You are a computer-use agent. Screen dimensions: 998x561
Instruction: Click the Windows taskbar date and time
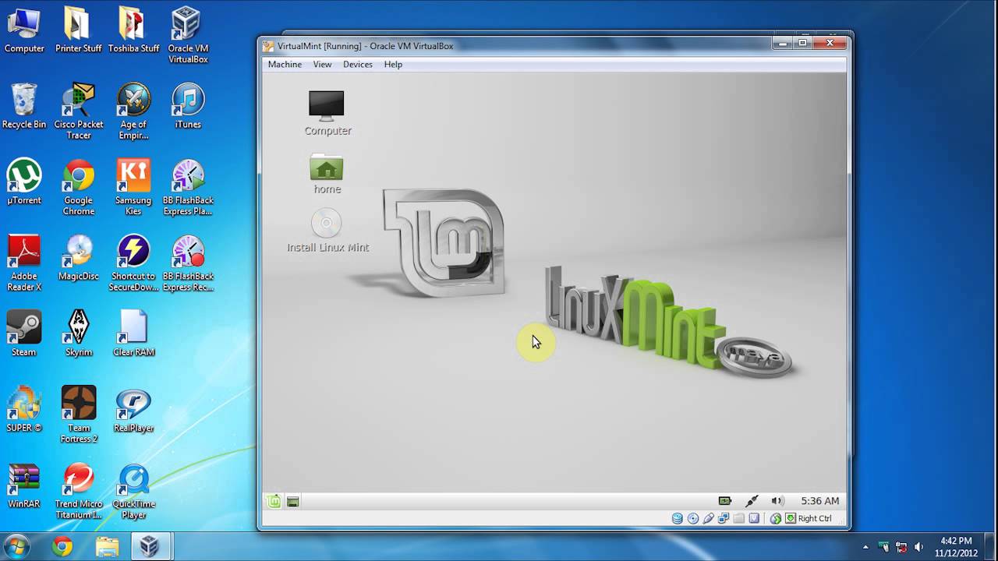pos(956,547)
